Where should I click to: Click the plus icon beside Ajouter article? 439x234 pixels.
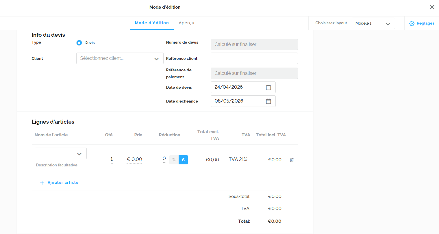point(42,183)
